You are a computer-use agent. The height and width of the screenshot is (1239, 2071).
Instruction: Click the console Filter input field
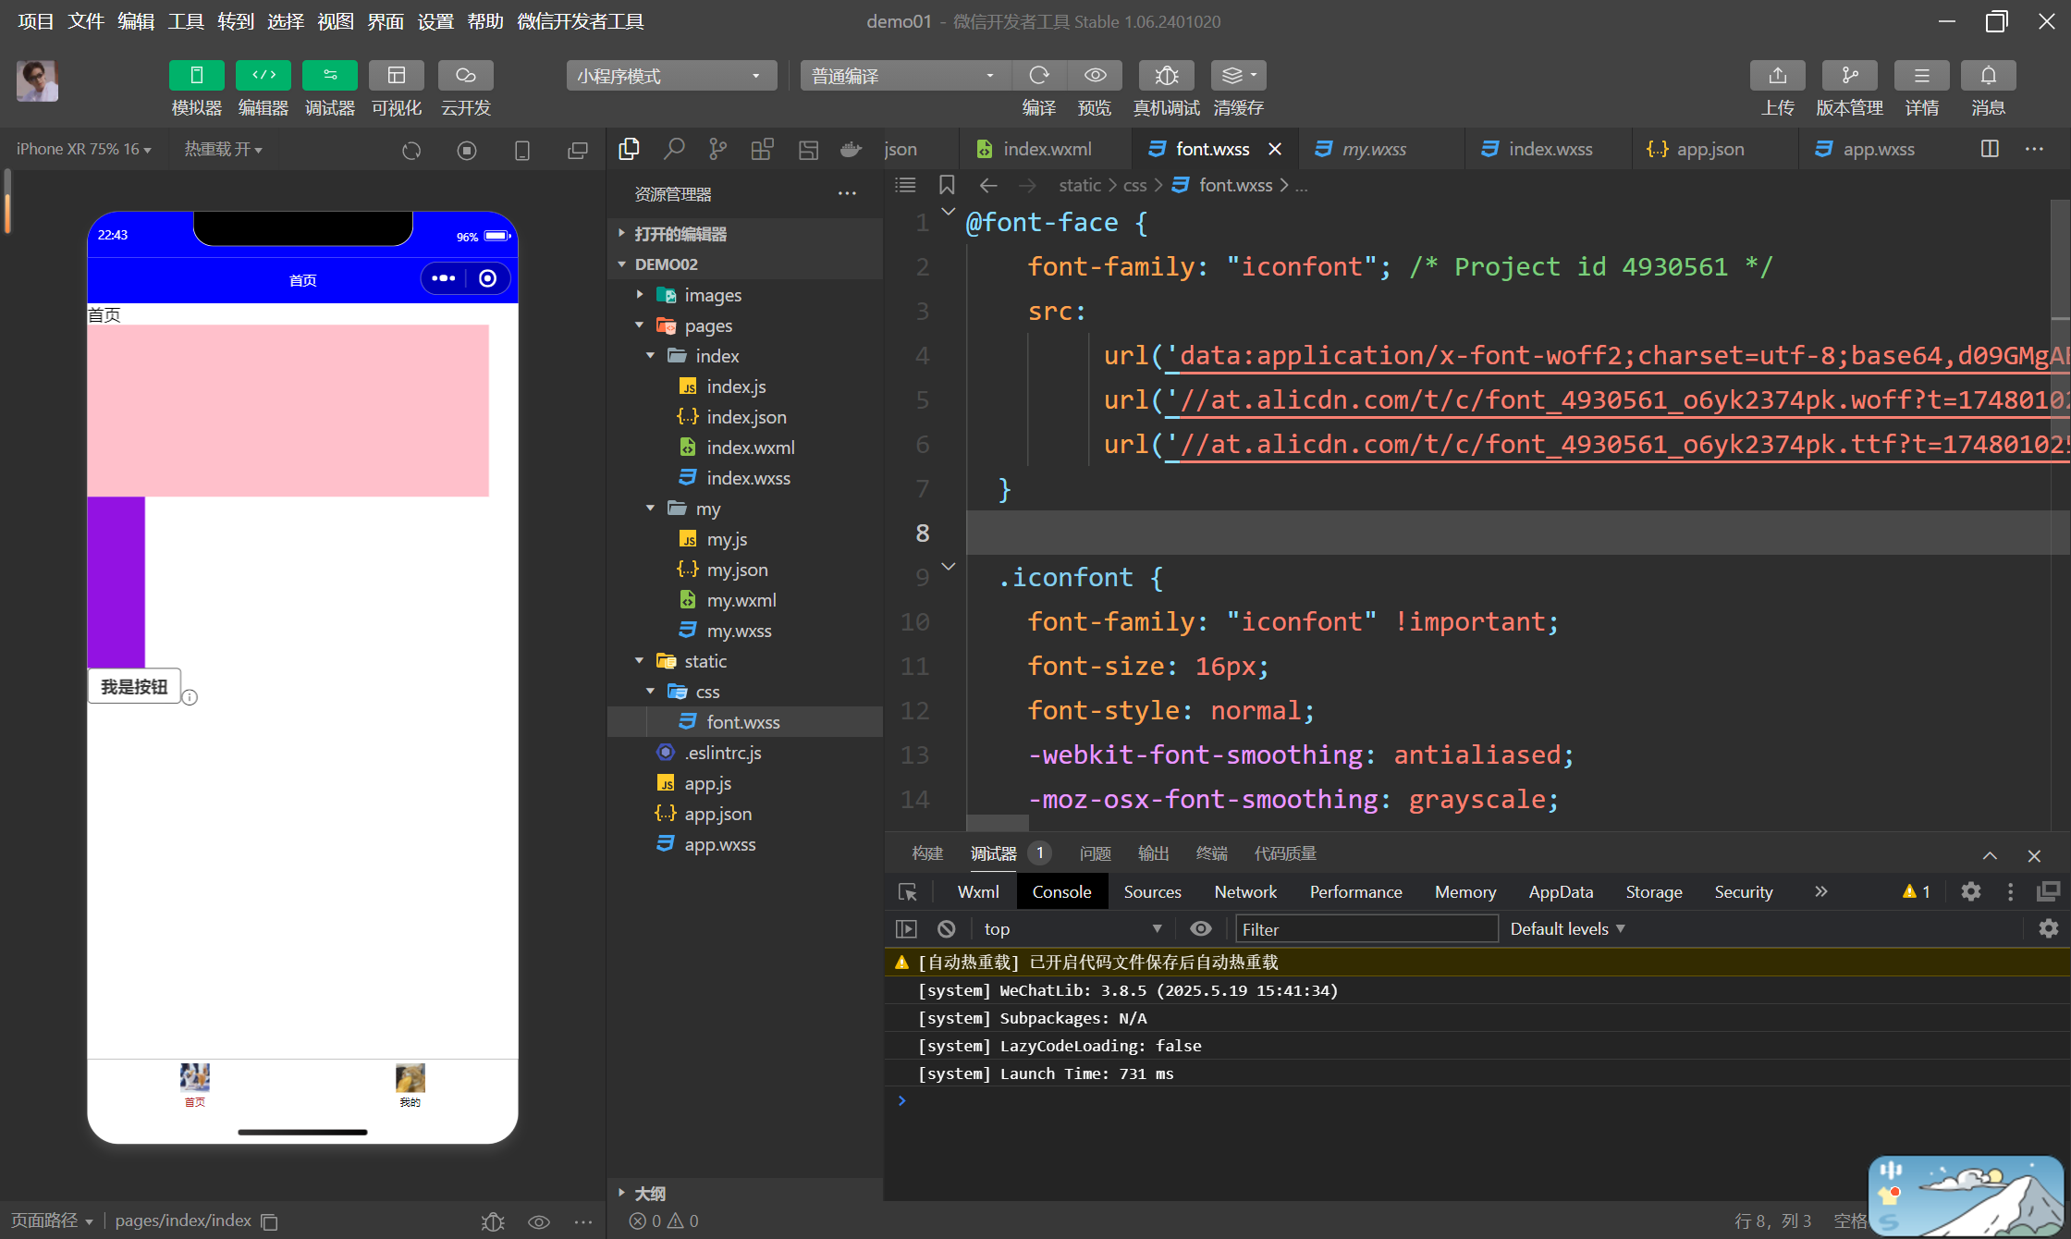(1366, 928)
